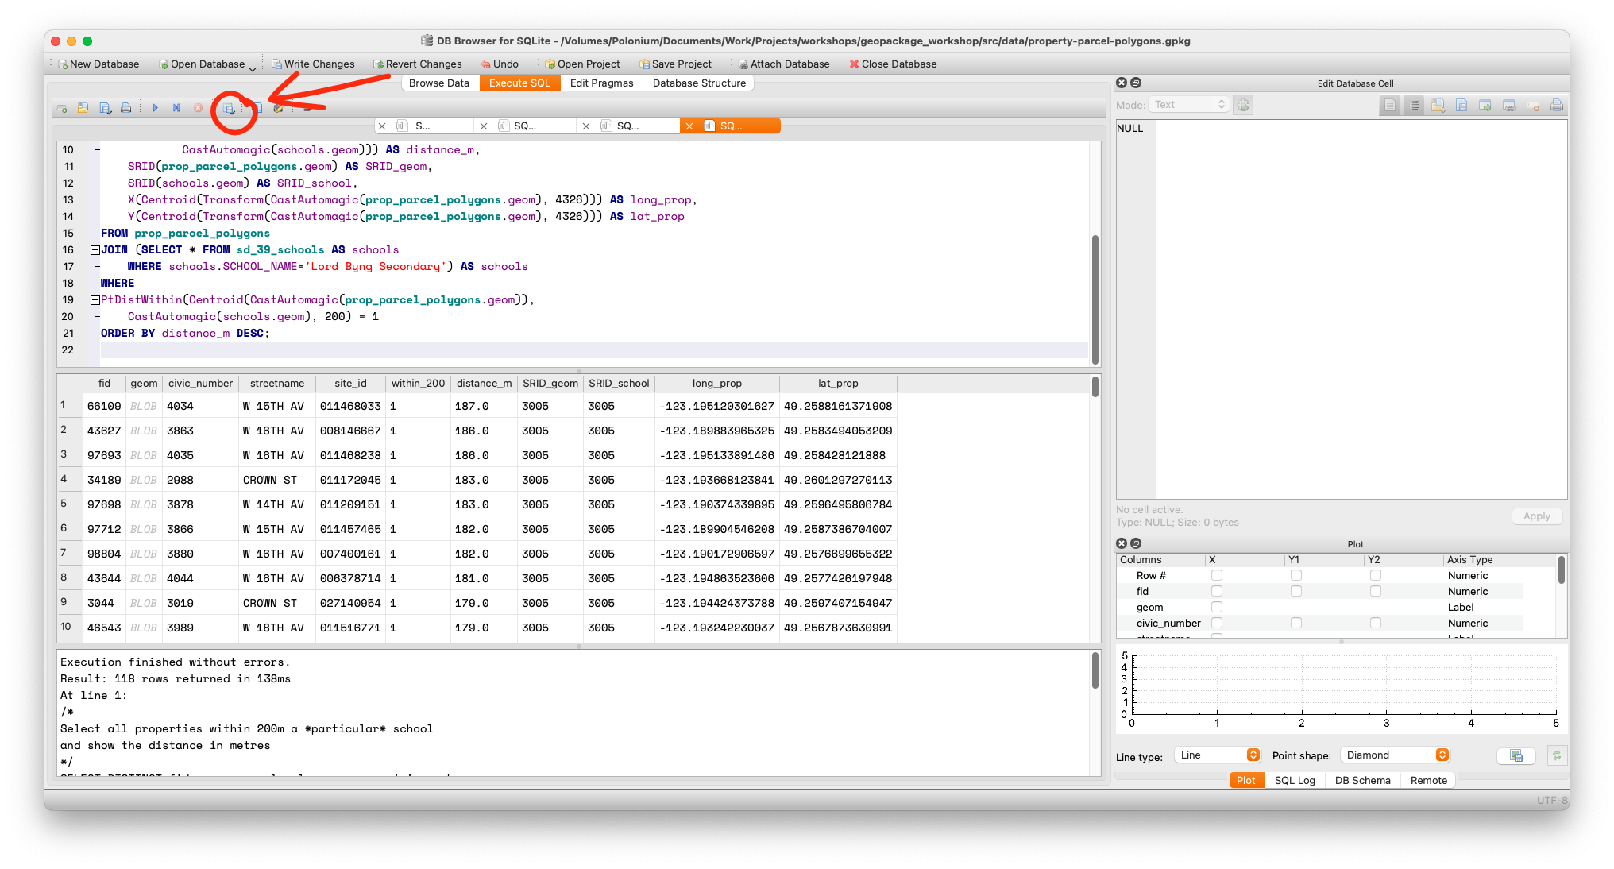The image size is (1614, 869).
Task: Click the set-cell-to-NULL icon in cell editor
Action: coord(1533,104)
